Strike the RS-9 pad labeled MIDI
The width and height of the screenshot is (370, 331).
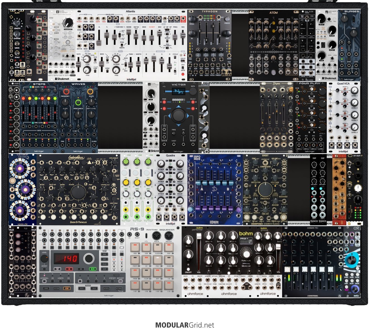pos(135,247)
